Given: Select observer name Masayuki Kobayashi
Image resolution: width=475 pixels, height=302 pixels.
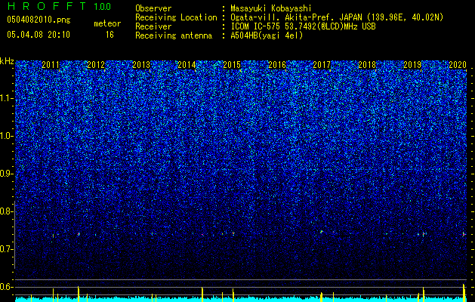Looking at the screenshot, I should coord(271,9).
